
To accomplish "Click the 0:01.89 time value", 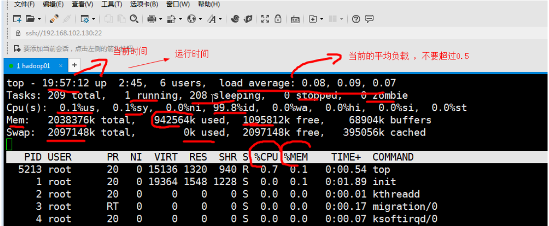I will (346, 182).
